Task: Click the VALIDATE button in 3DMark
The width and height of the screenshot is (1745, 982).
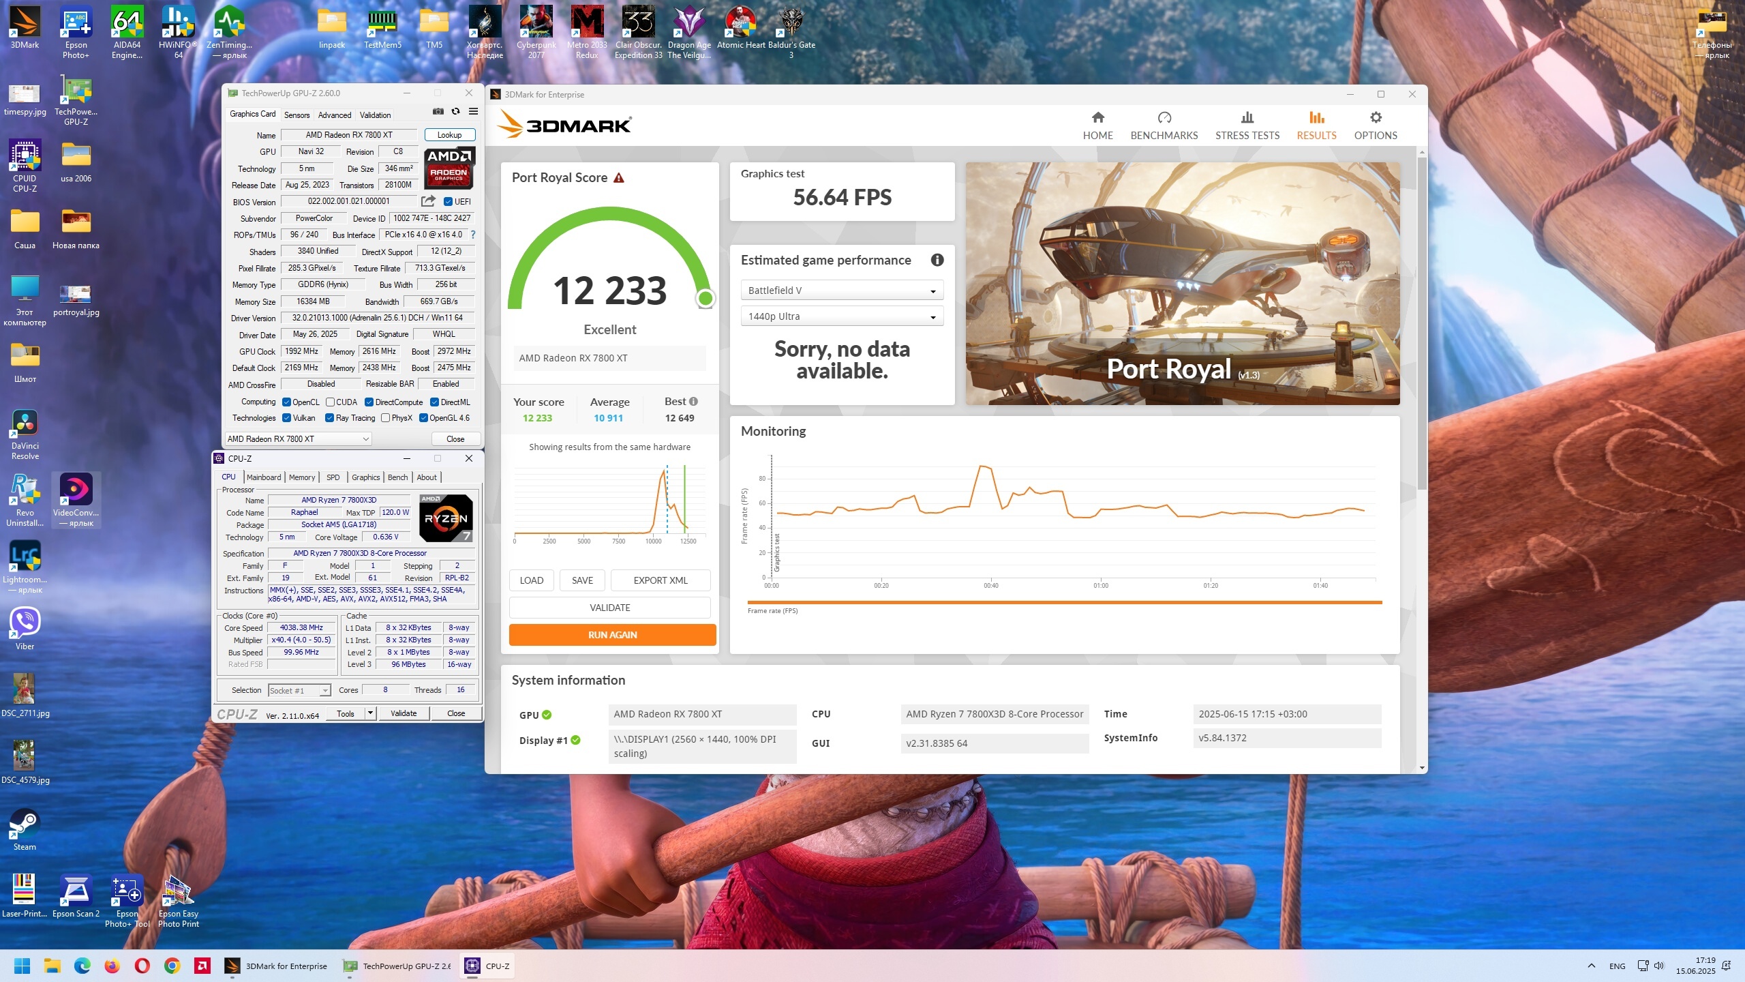Action: click(x=609, y=608)
